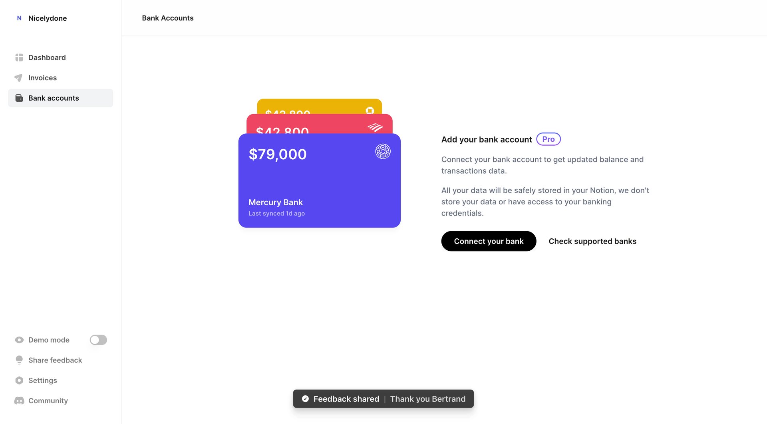Select Bank accounts in the sidebar
767x424 pixels.
[x=53, y=98]
